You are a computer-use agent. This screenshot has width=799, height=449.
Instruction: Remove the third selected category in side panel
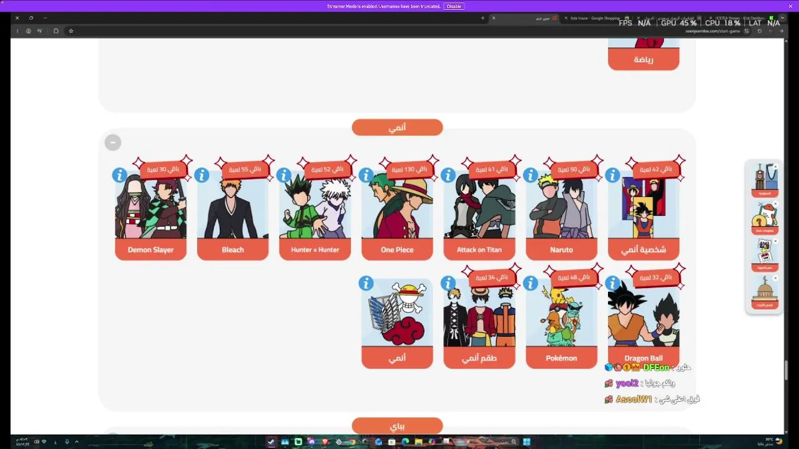pyautogui.click(x=776, y=241)
